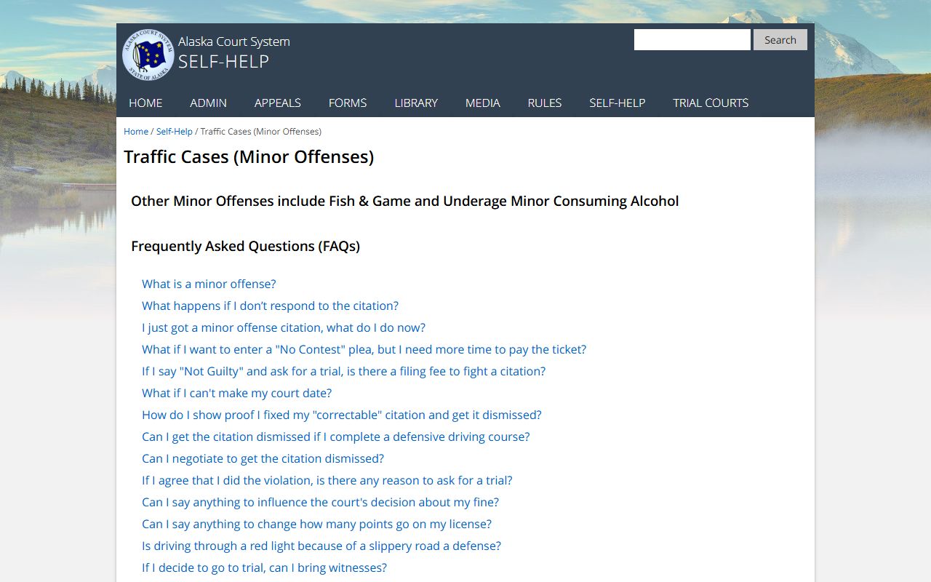Click the Self-Help breadcrumb link
Screen dimensions: 931x582
click(x=175, y=132)
